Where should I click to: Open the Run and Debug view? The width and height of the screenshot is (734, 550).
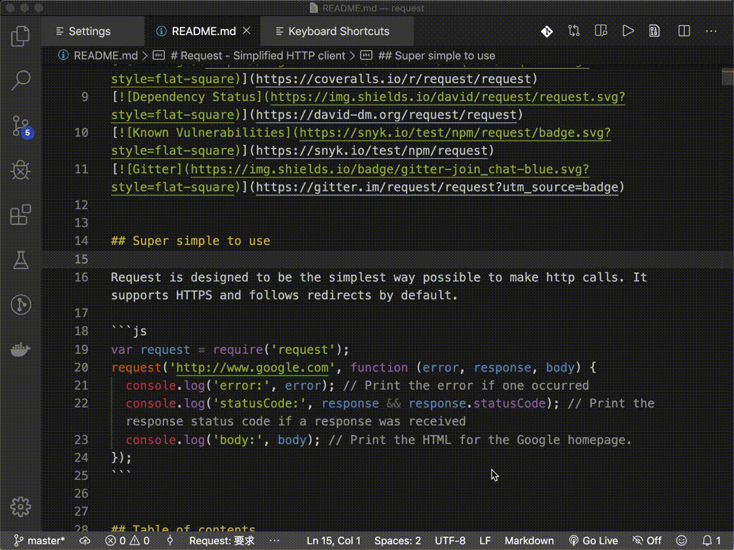tap(20, 170)
